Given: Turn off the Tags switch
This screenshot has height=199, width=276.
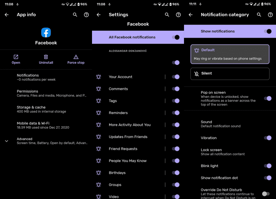Looking at the screenshot, I should click(x=176, y=101).
